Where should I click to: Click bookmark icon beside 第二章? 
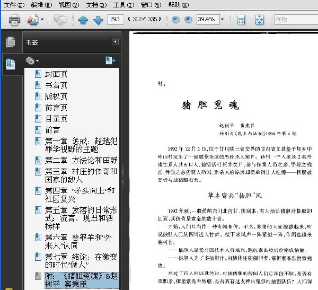coord(38,160)
